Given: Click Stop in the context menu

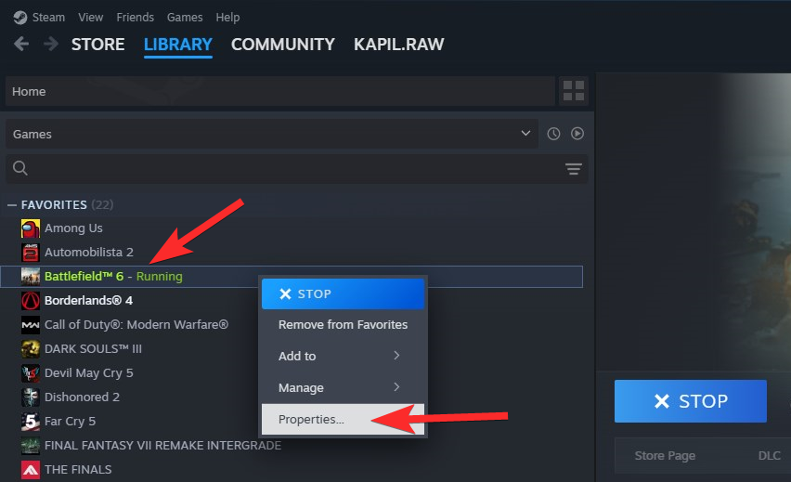Looking at the screenshot, I should pyautogui.click(x=343, y=293).
